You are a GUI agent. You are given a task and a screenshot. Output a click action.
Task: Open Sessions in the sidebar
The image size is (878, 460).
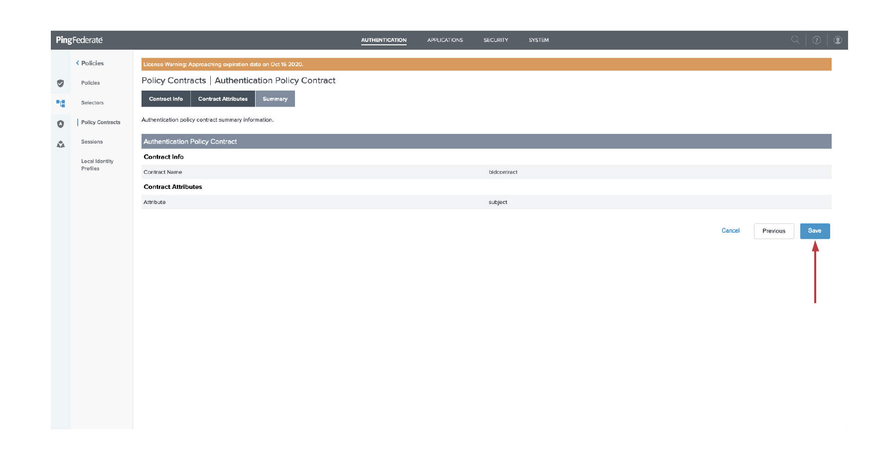(92, 142)
